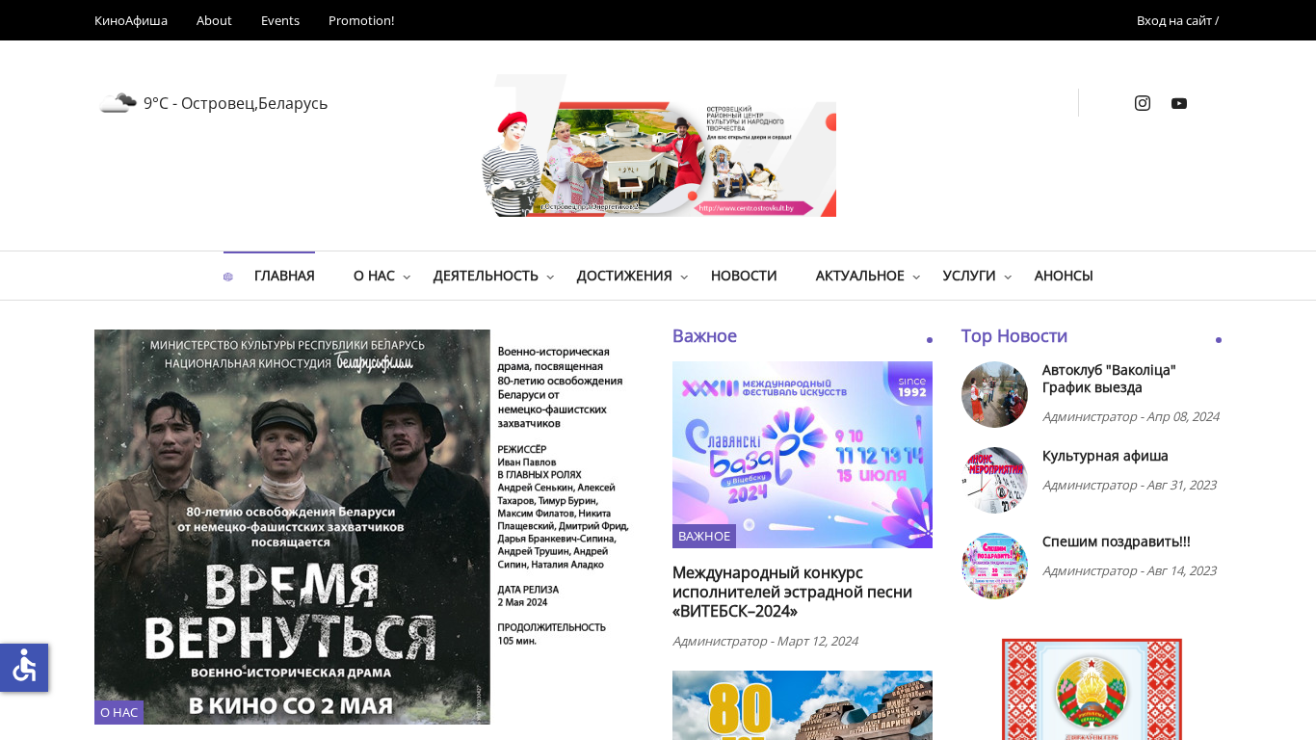Click the Belarus state emblem banner
This screenshot has width=1316, height=740.
pyautogui.click(x=1092, y=689)
